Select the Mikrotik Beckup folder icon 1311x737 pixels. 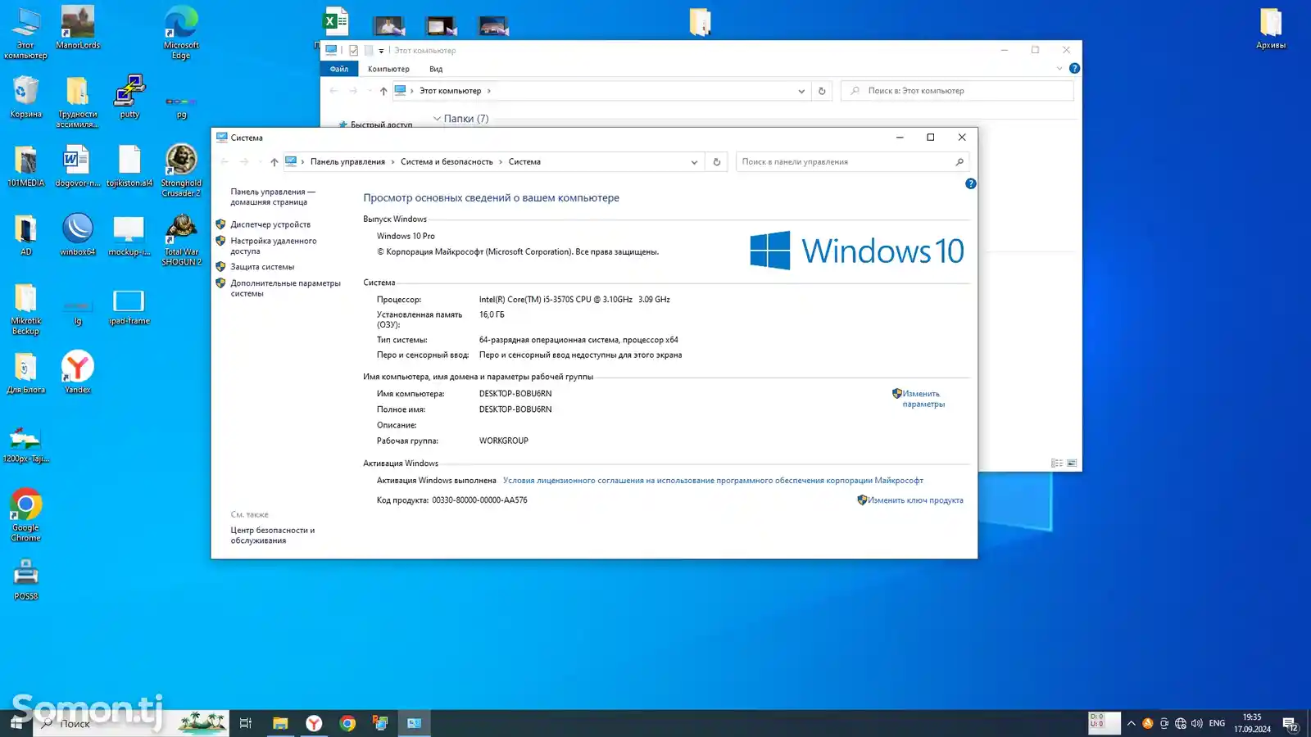[x=25, y=308]
